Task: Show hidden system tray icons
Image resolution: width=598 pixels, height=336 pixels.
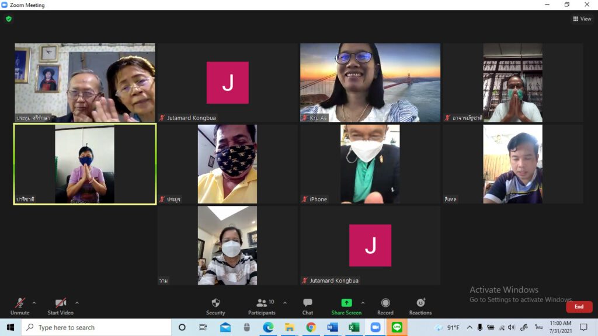Action: pos(470,327)
